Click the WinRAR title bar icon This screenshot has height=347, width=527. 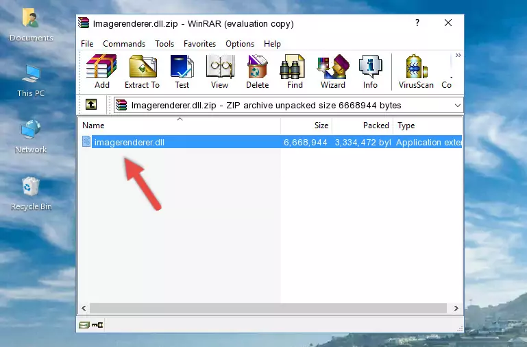84,23
